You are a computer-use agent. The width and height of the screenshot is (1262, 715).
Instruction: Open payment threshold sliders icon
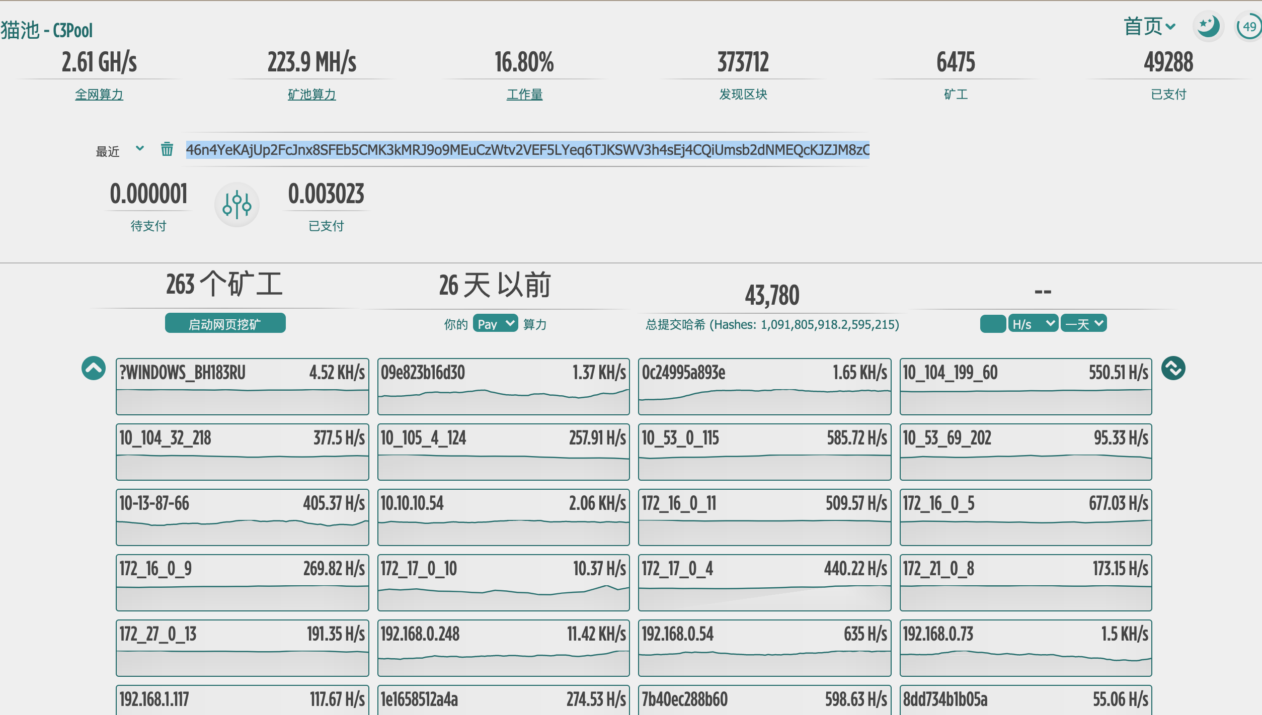tap(237, 205)
